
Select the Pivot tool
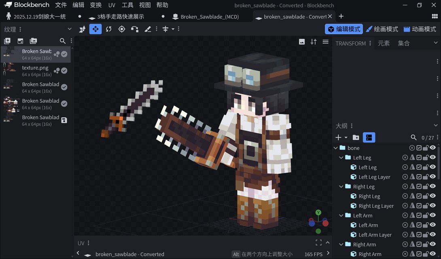tap(121, 29)
